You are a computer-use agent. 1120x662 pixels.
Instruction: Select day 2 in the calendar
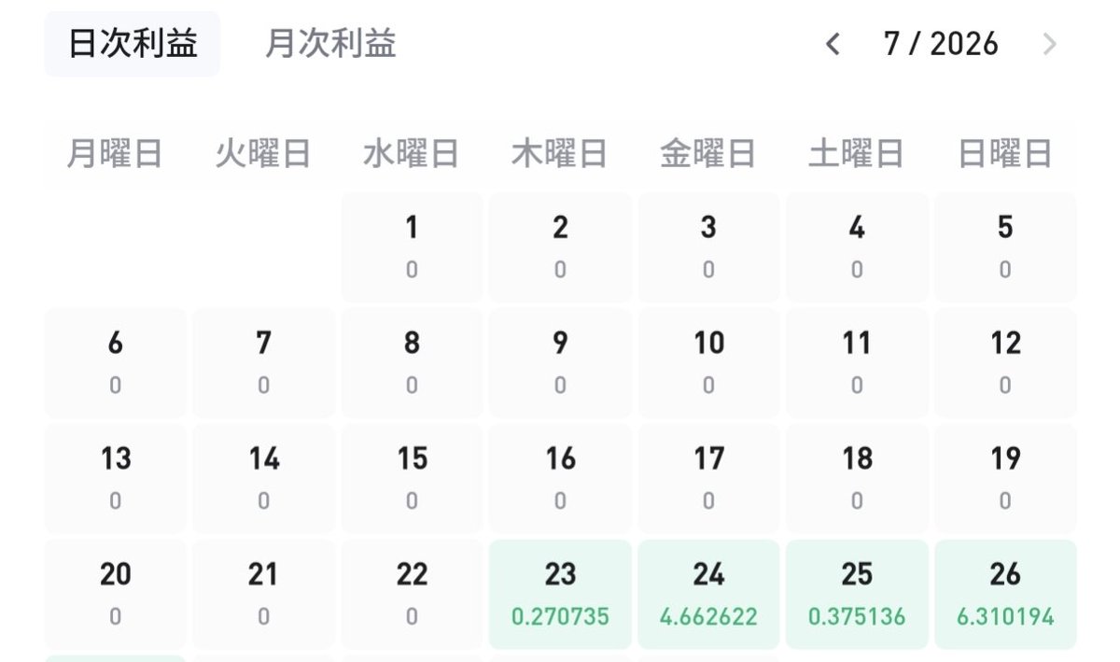coord(560,247)
